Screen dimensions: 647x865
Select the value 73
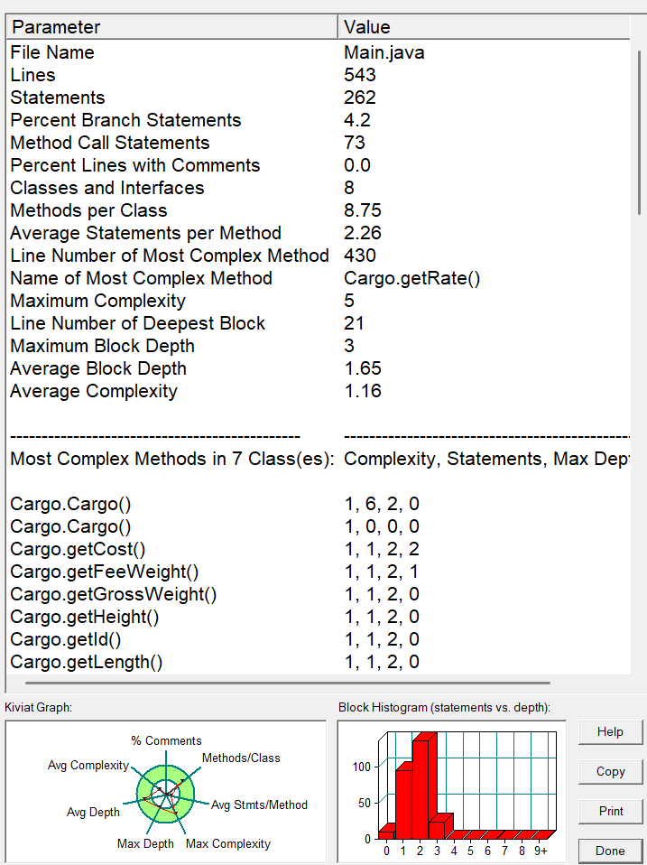[x=355, y=143]
